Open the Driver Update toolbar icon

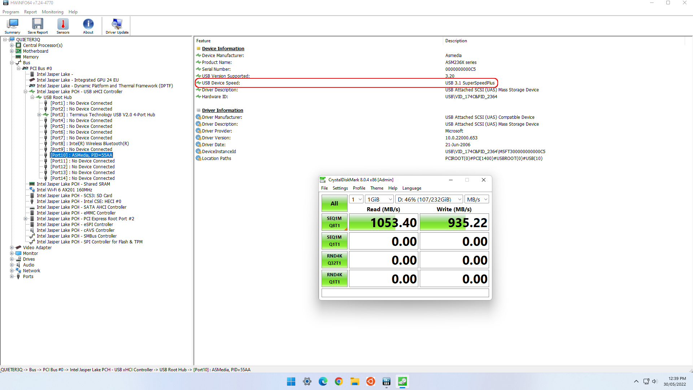[x=117, y=26]
